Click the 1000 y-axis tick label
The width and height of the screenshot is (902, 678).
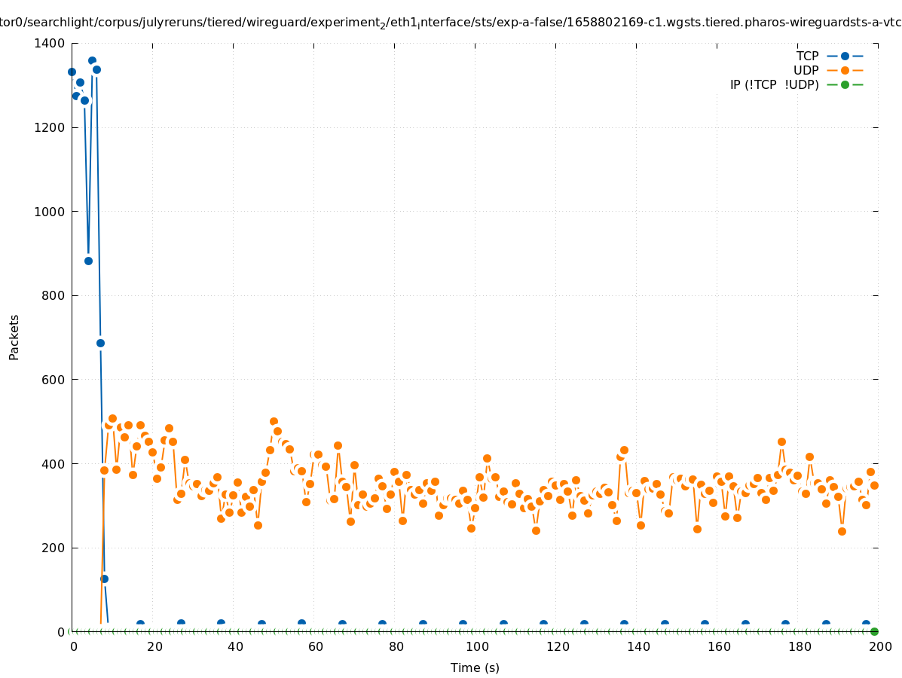50,212
